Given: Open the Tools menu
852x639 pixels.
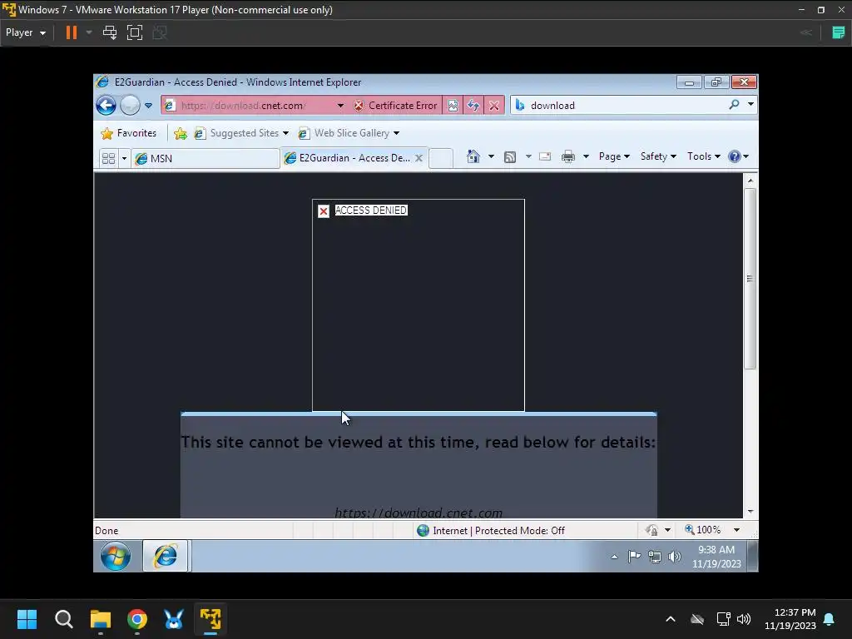Looking at the screenshot, I should [x=704, y=156].
